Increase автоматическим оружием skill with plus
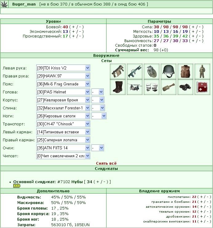Screen dimensions: 213x228 tap(202, 207)
